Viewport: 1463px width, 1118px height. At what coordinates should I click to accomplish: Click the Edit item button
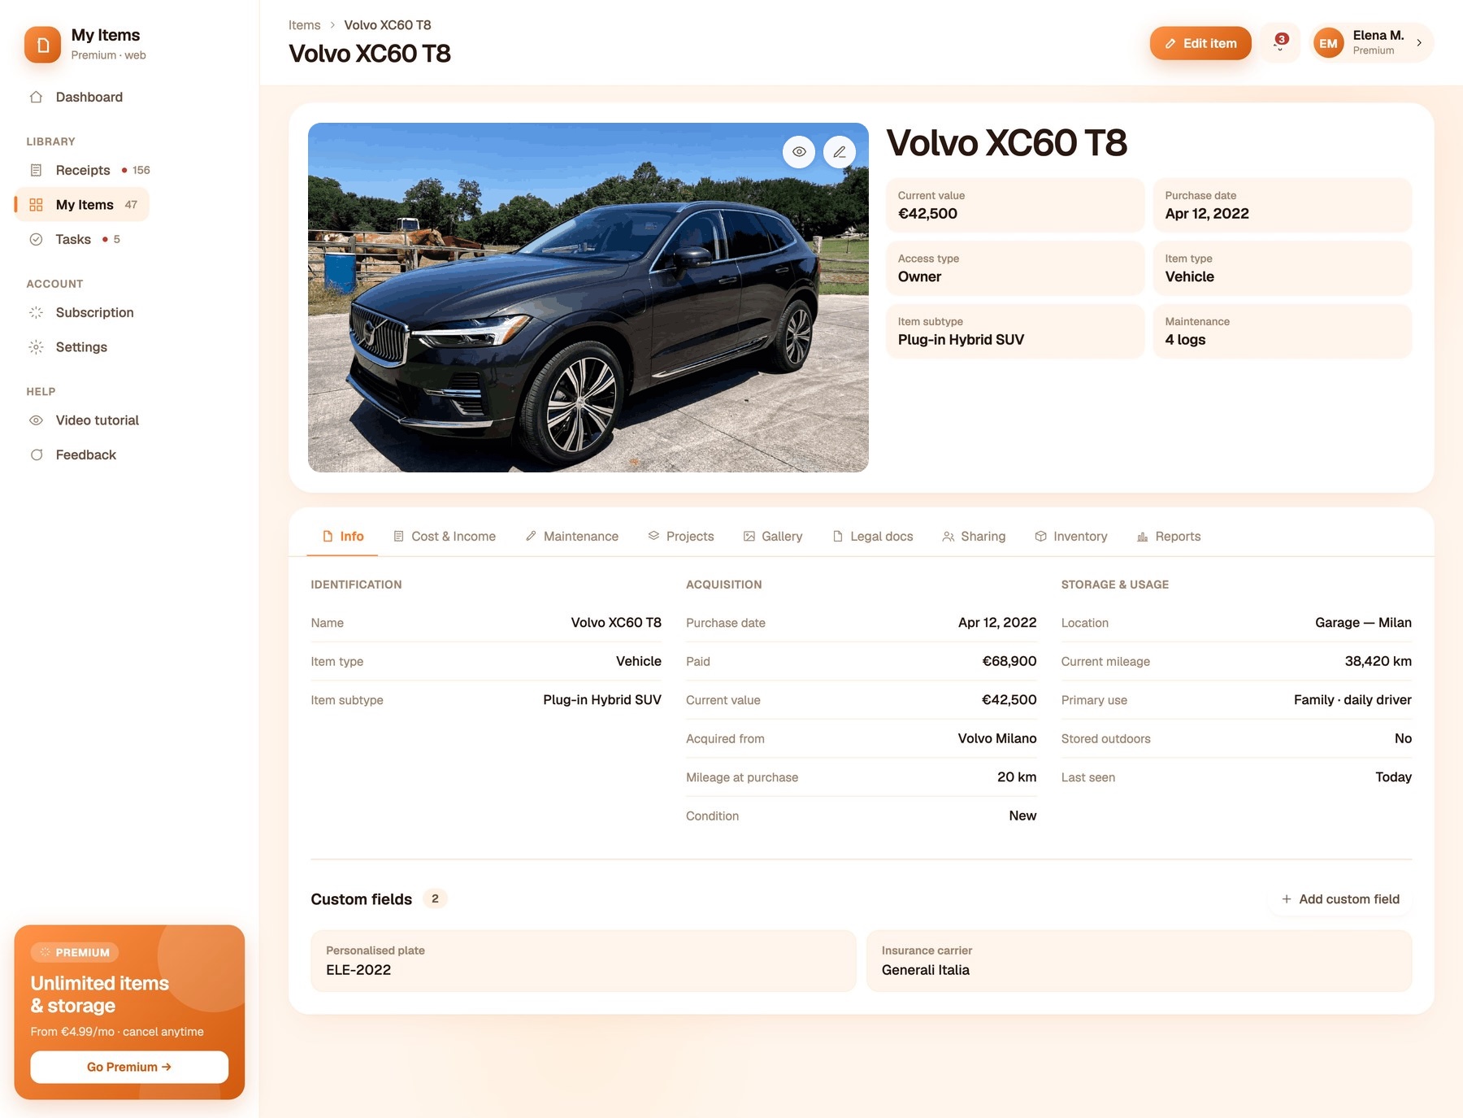click(x=1200, y=43)
